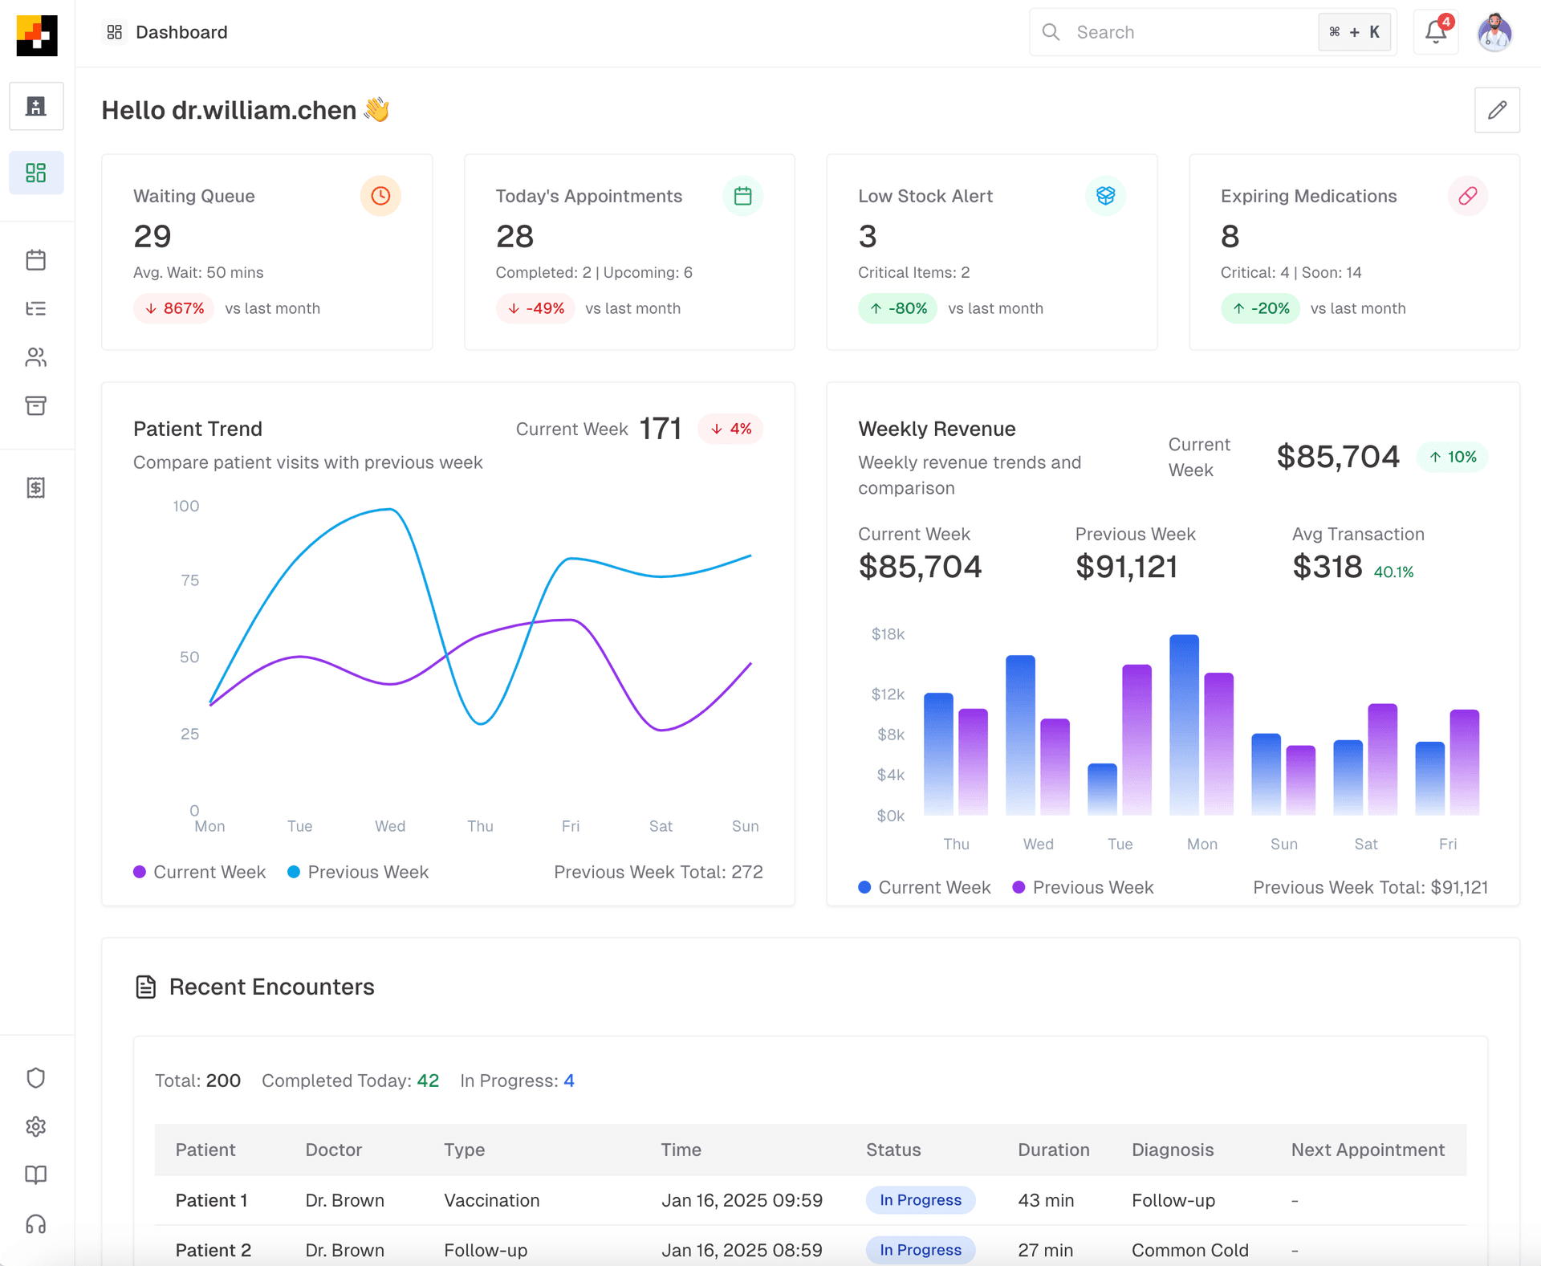The height and width of the screenshot is (1266, 1541).
Task: Open the settings gear in sidebar
Action: point(36,1126)
